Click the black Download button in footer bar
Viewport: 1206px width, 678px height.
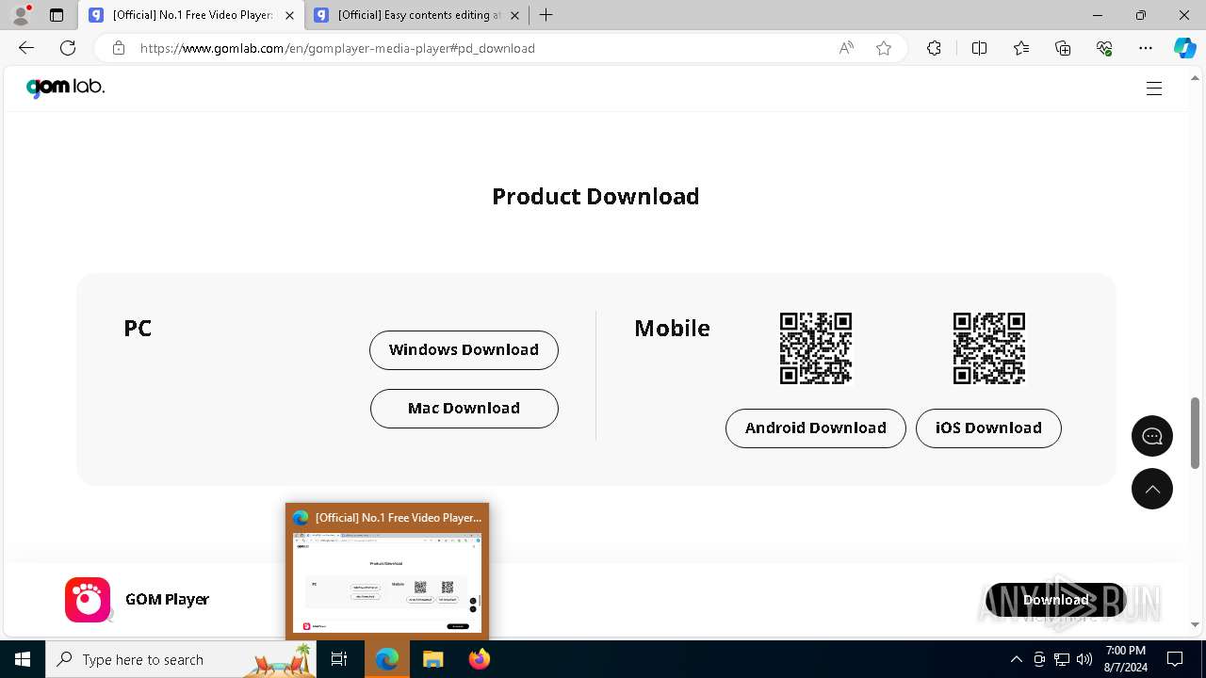point(1055,600)
